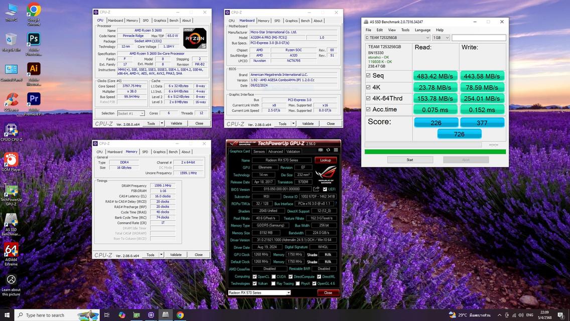Launch Copilot from the taskbar
This screenshot has width=570, height=321.
[x=122, y=315]
